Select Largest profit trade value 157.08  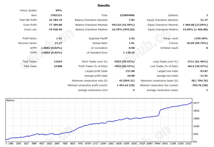click(x=130, y=71)
